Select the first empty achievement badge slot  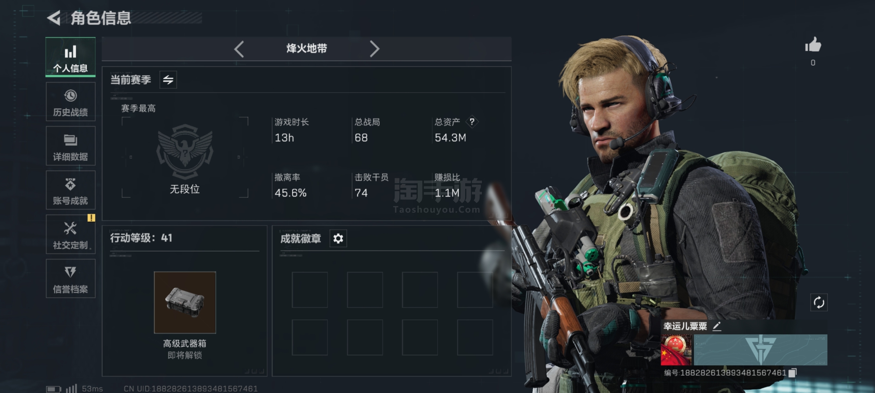310,290
